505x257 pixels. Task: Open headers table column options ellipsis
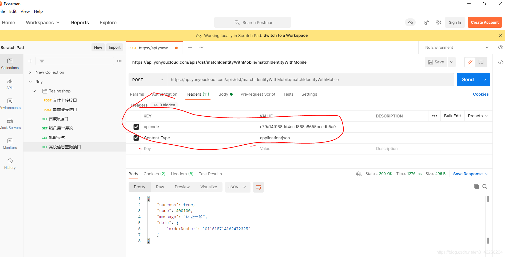coord(435,116)
